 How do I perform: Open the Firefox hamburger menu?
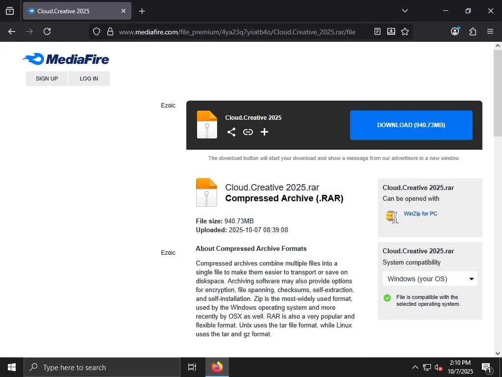(490, 31)
